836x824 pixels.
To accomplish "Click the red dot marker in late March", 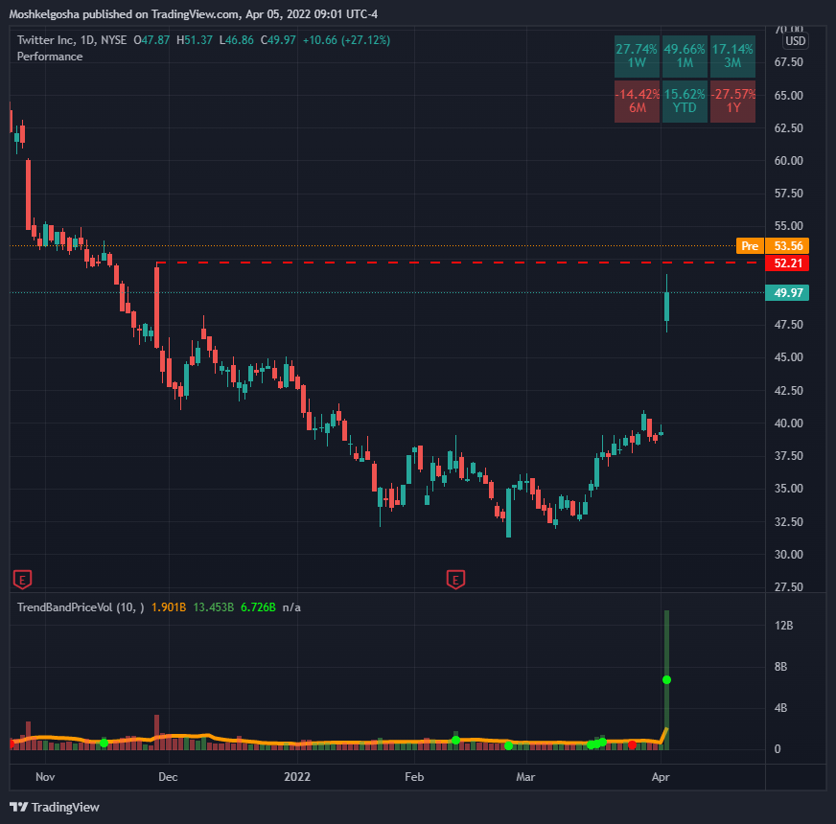I will 632,744.
